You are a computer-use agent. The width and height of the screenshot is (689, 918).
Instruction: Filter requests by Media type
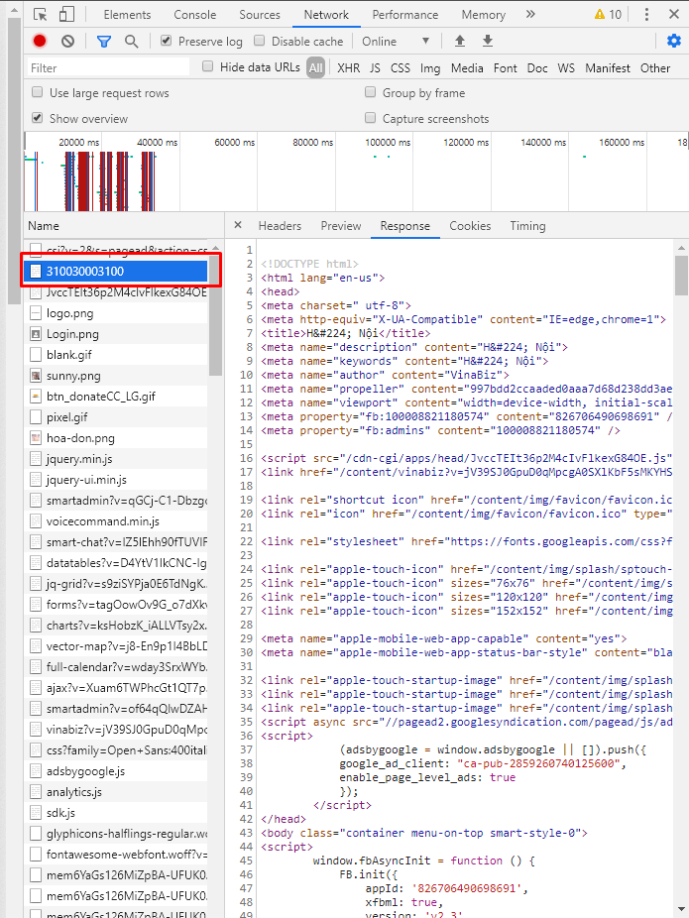tap(467, 68)
